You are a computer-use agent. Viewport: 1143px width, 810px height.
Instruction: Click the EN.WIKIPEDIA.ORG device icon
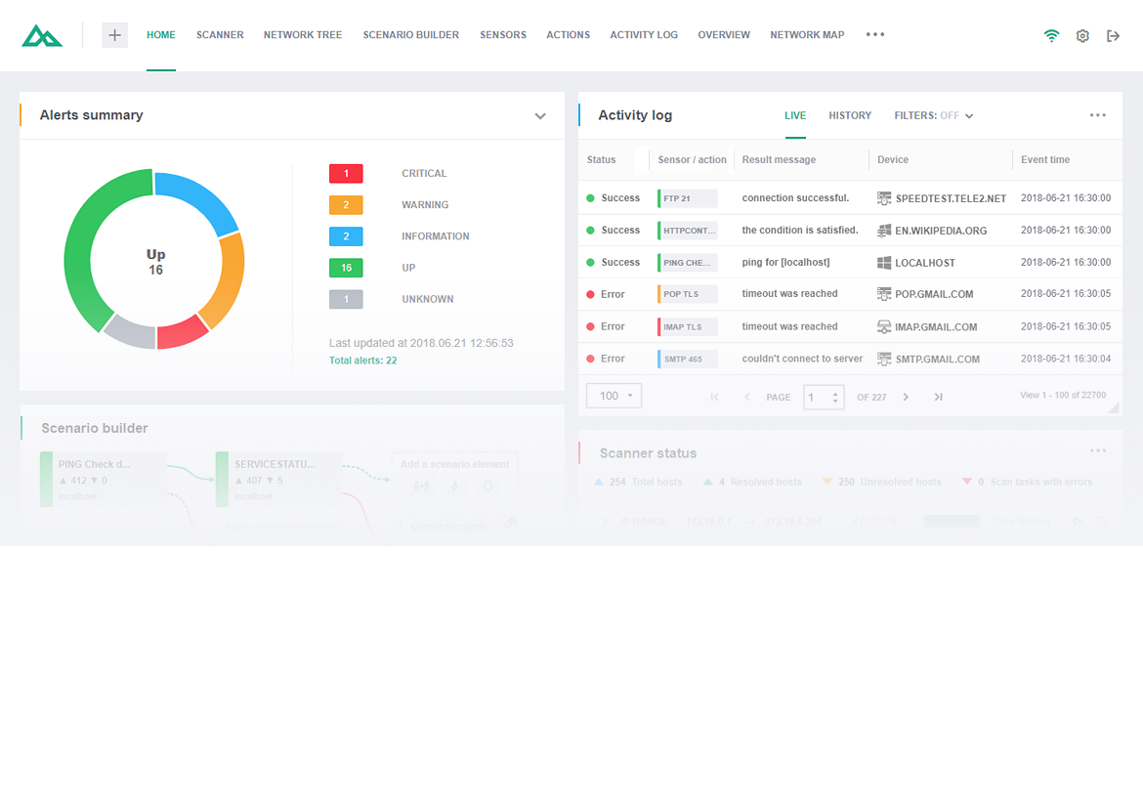click(883, 231)
